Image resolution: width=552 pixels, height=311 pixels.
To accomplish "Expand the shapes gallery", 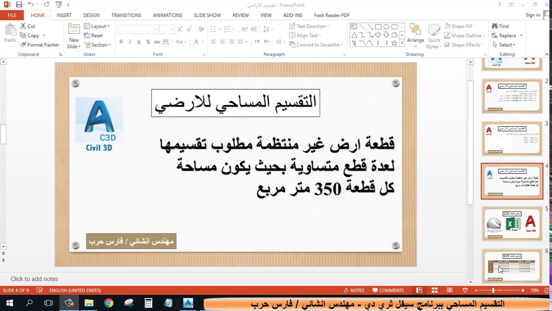I will coord(402,43).
